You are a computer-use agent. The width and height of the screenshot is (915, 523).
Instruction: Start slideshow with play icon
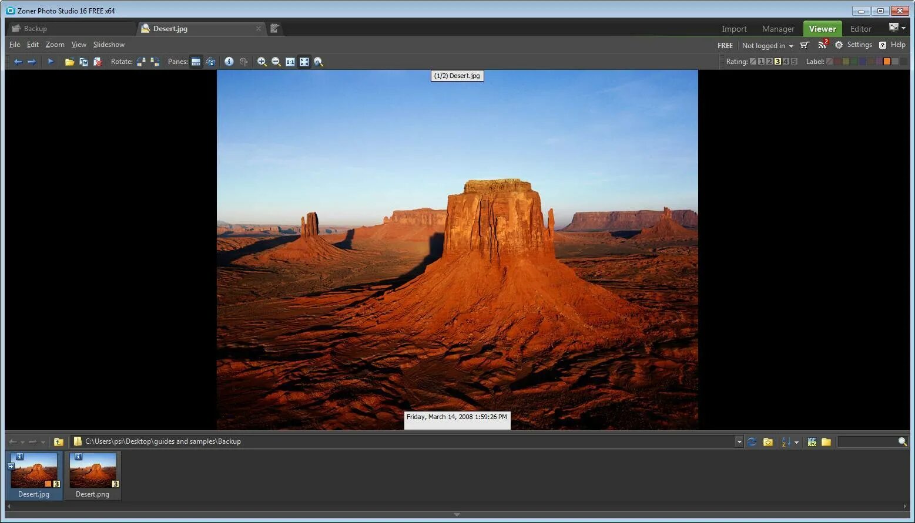coord(51,62)
